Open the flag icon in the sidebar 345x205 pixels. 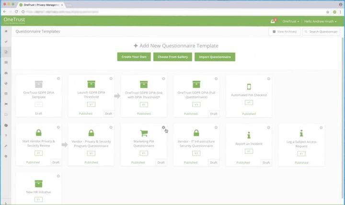point(6,104)
